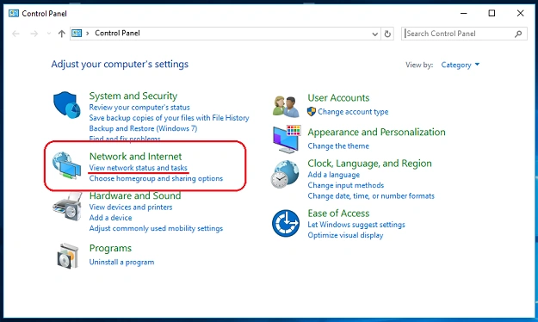Click Optimize visual display link

pyautogui.click(x=345, y=236)
